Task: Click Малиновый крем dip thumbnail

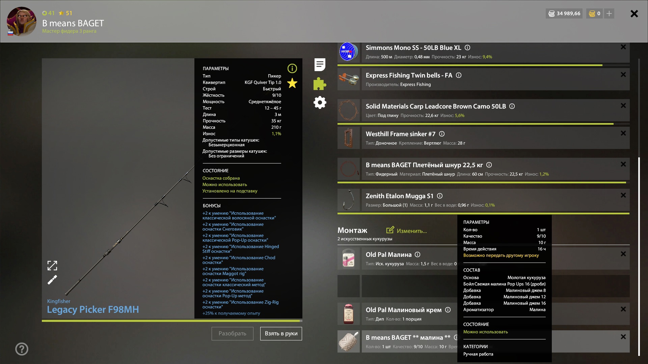Action: [x=349, y=314]
